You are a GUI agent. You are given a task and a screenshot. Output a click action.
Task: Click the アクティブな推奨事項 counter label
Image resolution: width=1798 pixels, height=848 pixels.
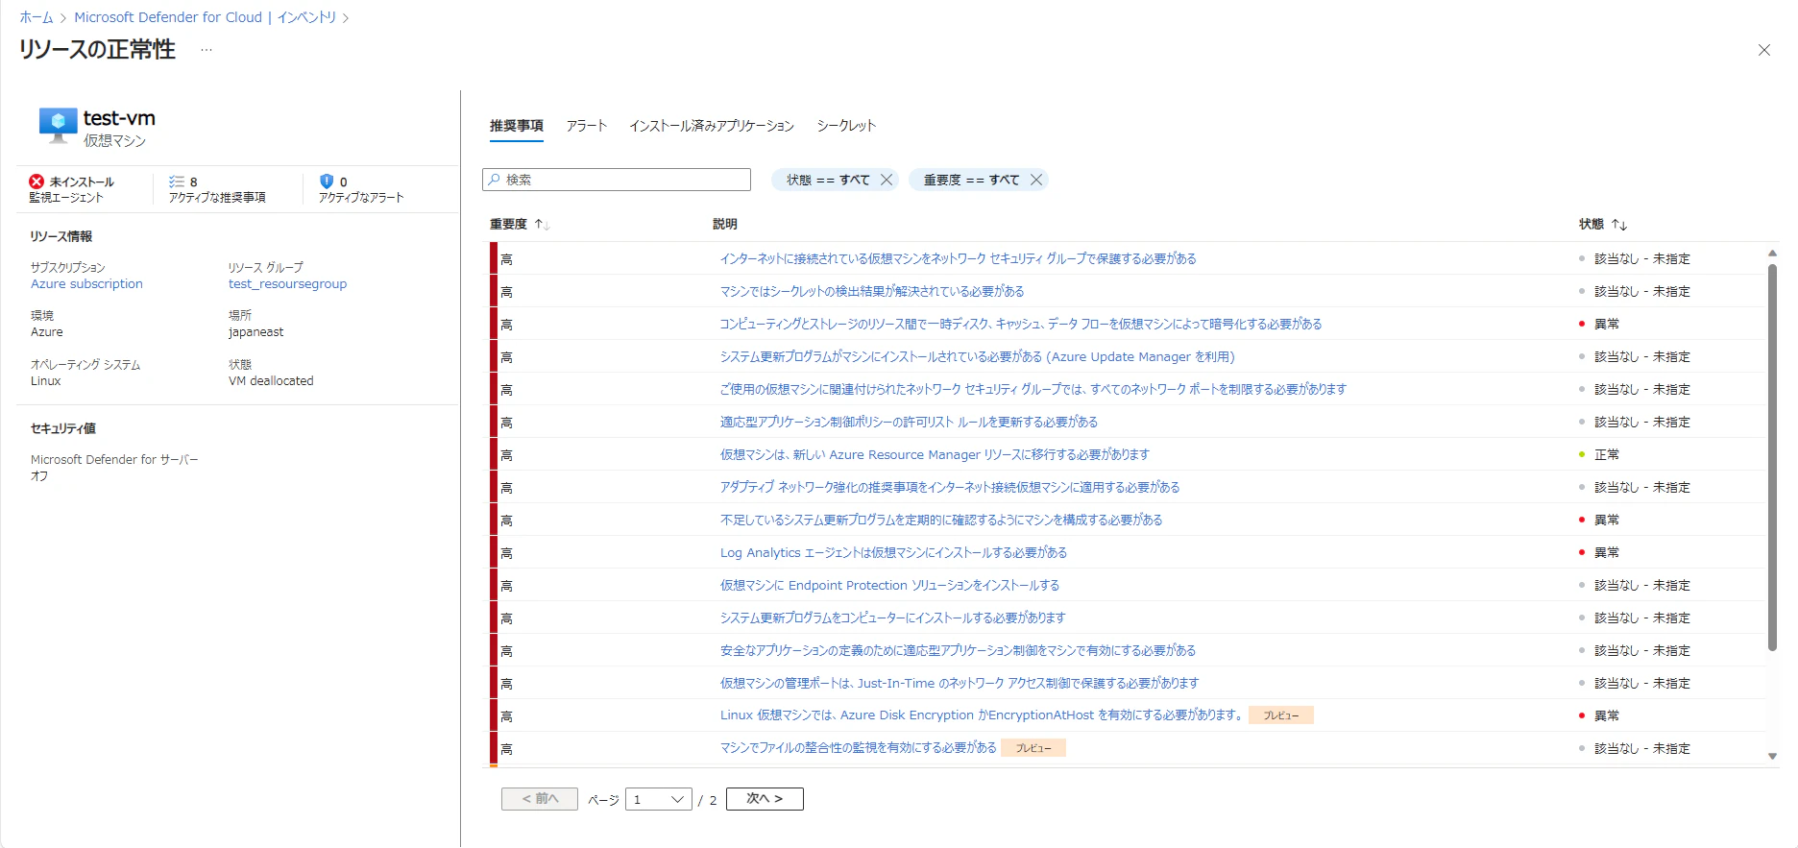click(x=217, y=198)
